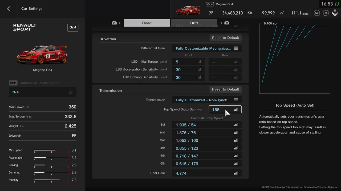Select 5th gear ratio 0.718 / 147
The image size is (341, 191).
point(207,156)
